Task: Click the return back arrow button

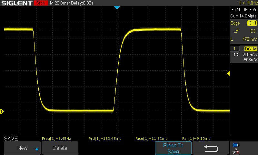Action: click(x=211, y=148)
